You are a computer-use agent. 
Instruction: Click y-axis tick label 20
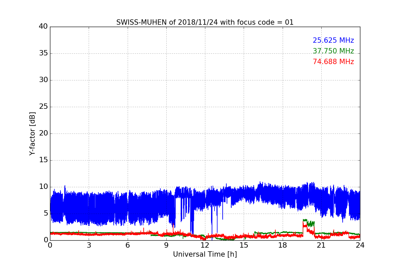tap(43, 133)
